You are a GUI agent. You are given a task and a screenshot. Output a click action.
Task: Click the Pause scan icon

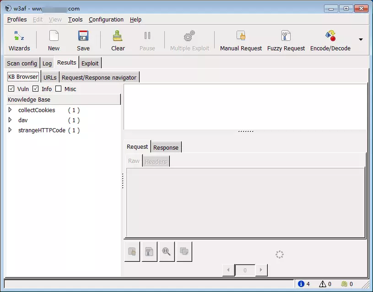pyautogui.click(x=147, y=36)
